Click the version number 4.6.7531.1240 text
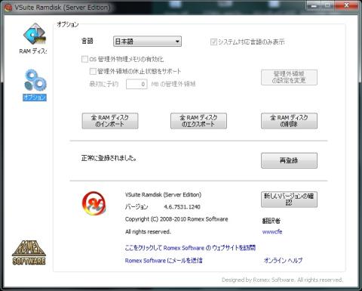This screenshot has width=362, height=291. pyautogui.click(x=183, y=207)
